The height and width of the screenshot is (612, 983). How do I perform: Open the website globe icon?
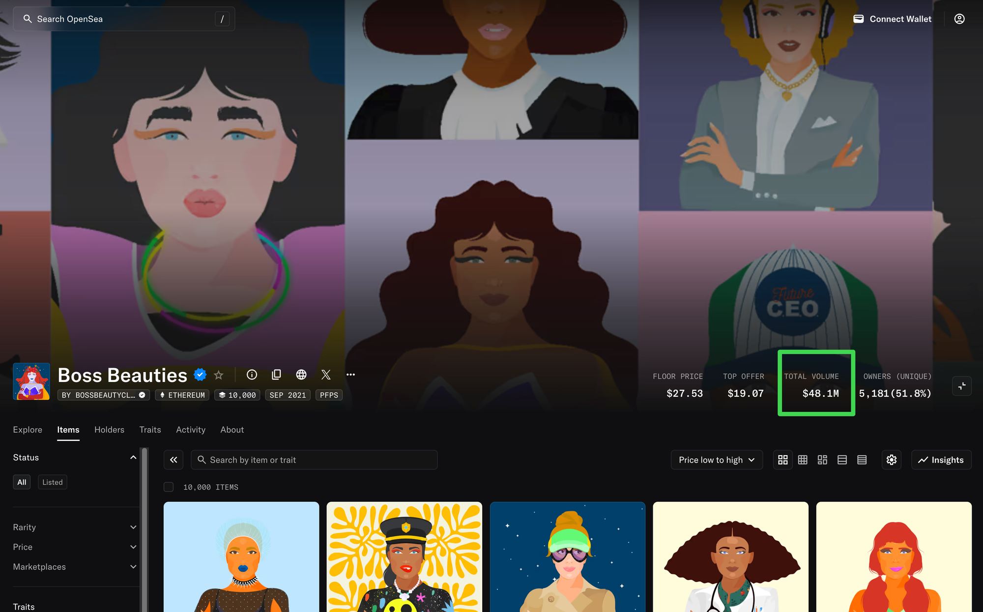(x=301, y=375)
